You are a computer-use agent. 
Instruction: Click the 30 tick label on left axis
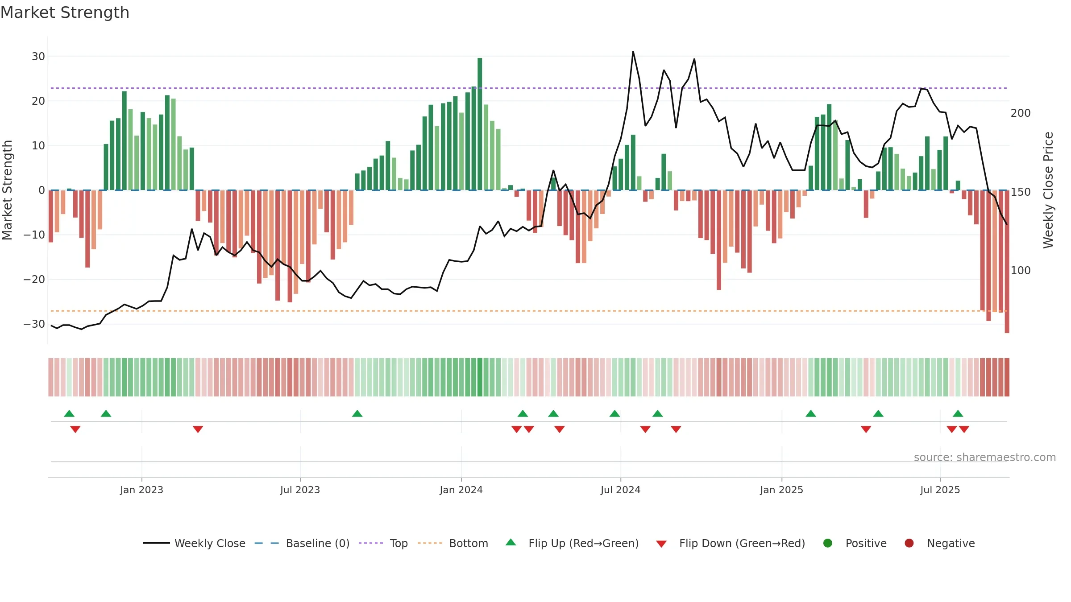pos(38,57)
